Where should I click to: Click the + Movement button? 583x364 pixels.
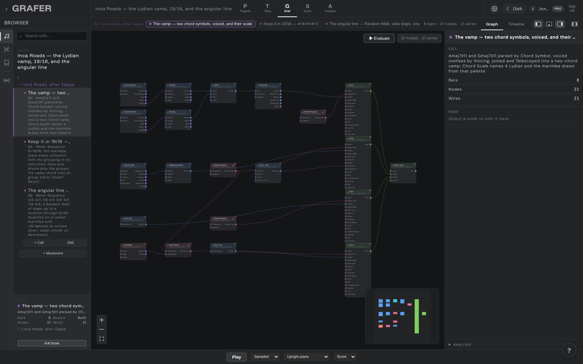pyautogui.click(x=53, y=253)
